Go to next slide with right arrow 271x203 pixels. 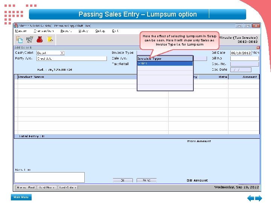click(x=259, y=198)
